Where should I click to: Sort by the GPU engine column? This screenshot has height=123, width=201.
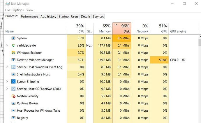click(x=184, y=29)
